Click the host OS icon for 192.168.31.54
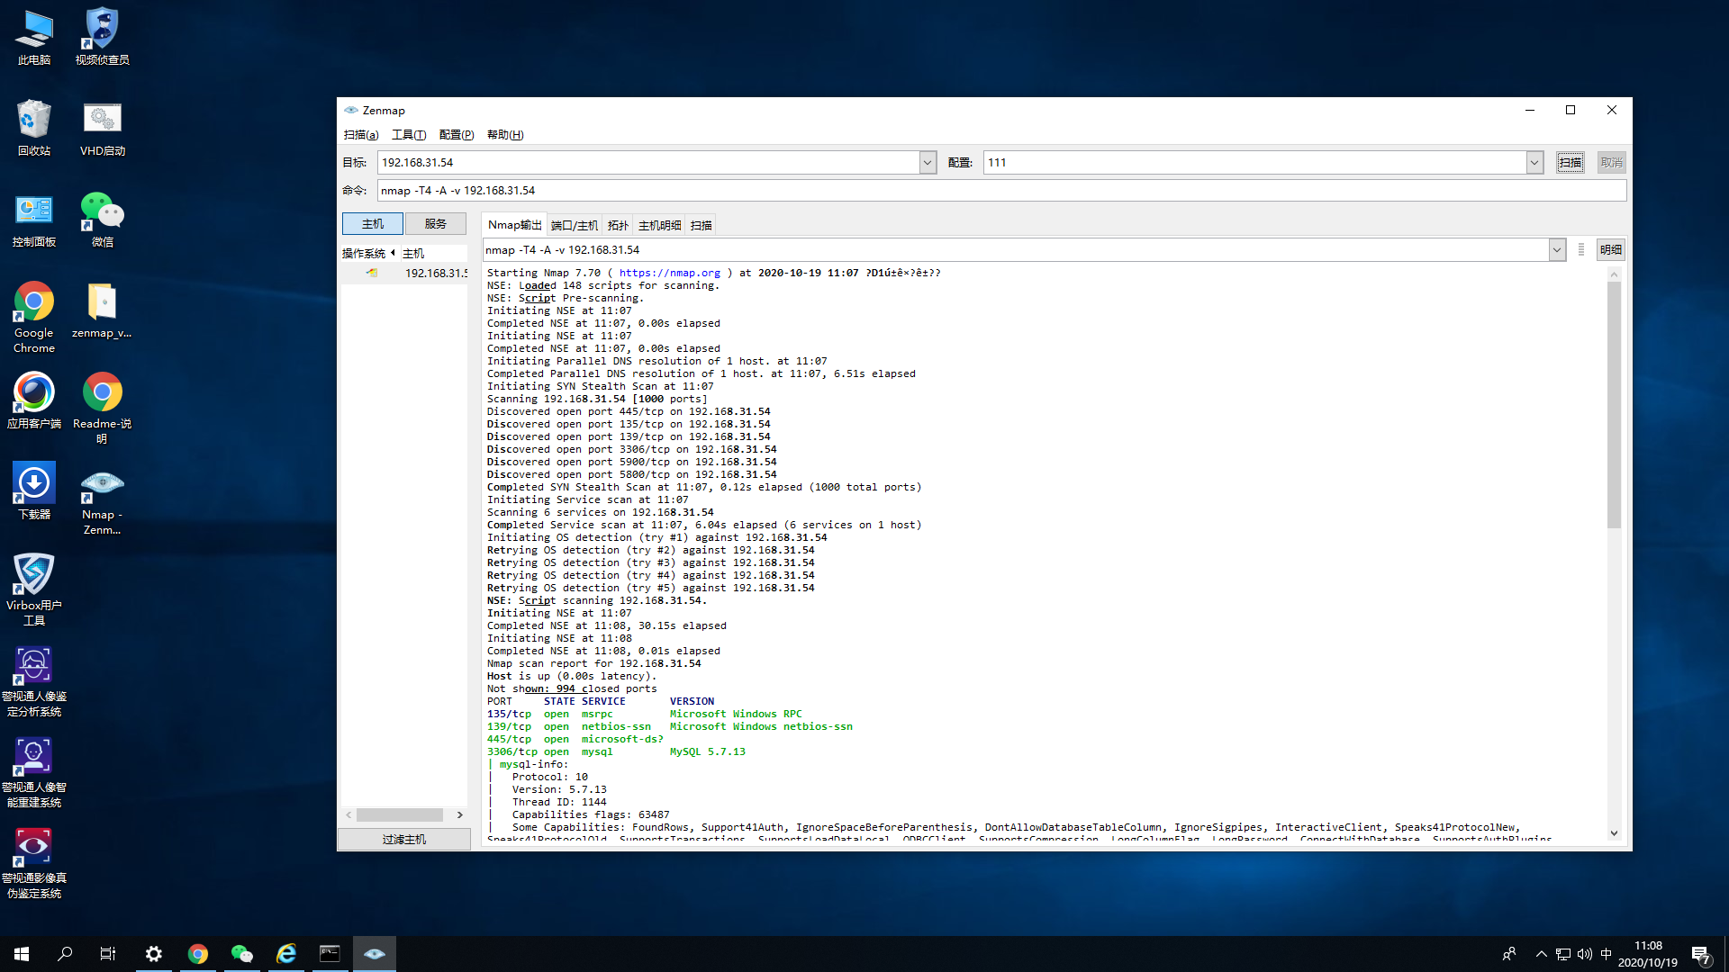This screenshot has height=972, width=1729. (372, 273)
